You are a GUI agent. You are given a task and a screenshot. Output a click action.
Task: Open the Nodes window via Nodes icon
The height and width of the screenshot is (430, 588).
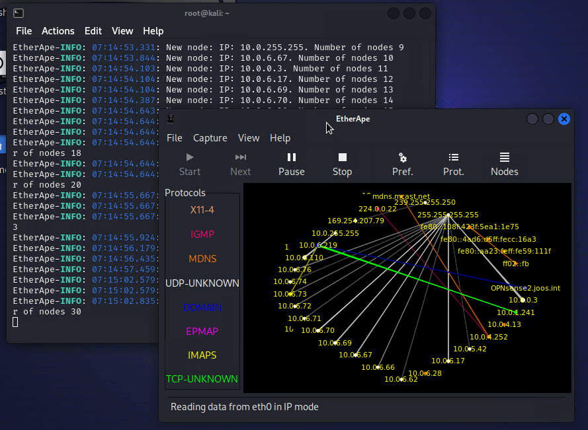504,163
